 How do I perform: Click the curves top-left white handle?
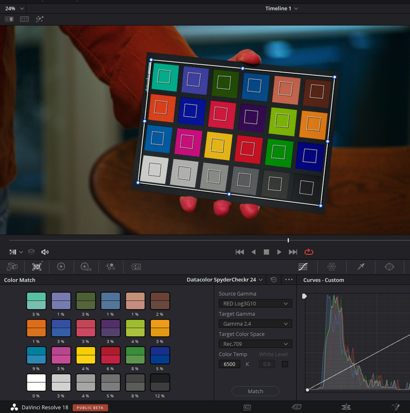[x=304, y=296]
